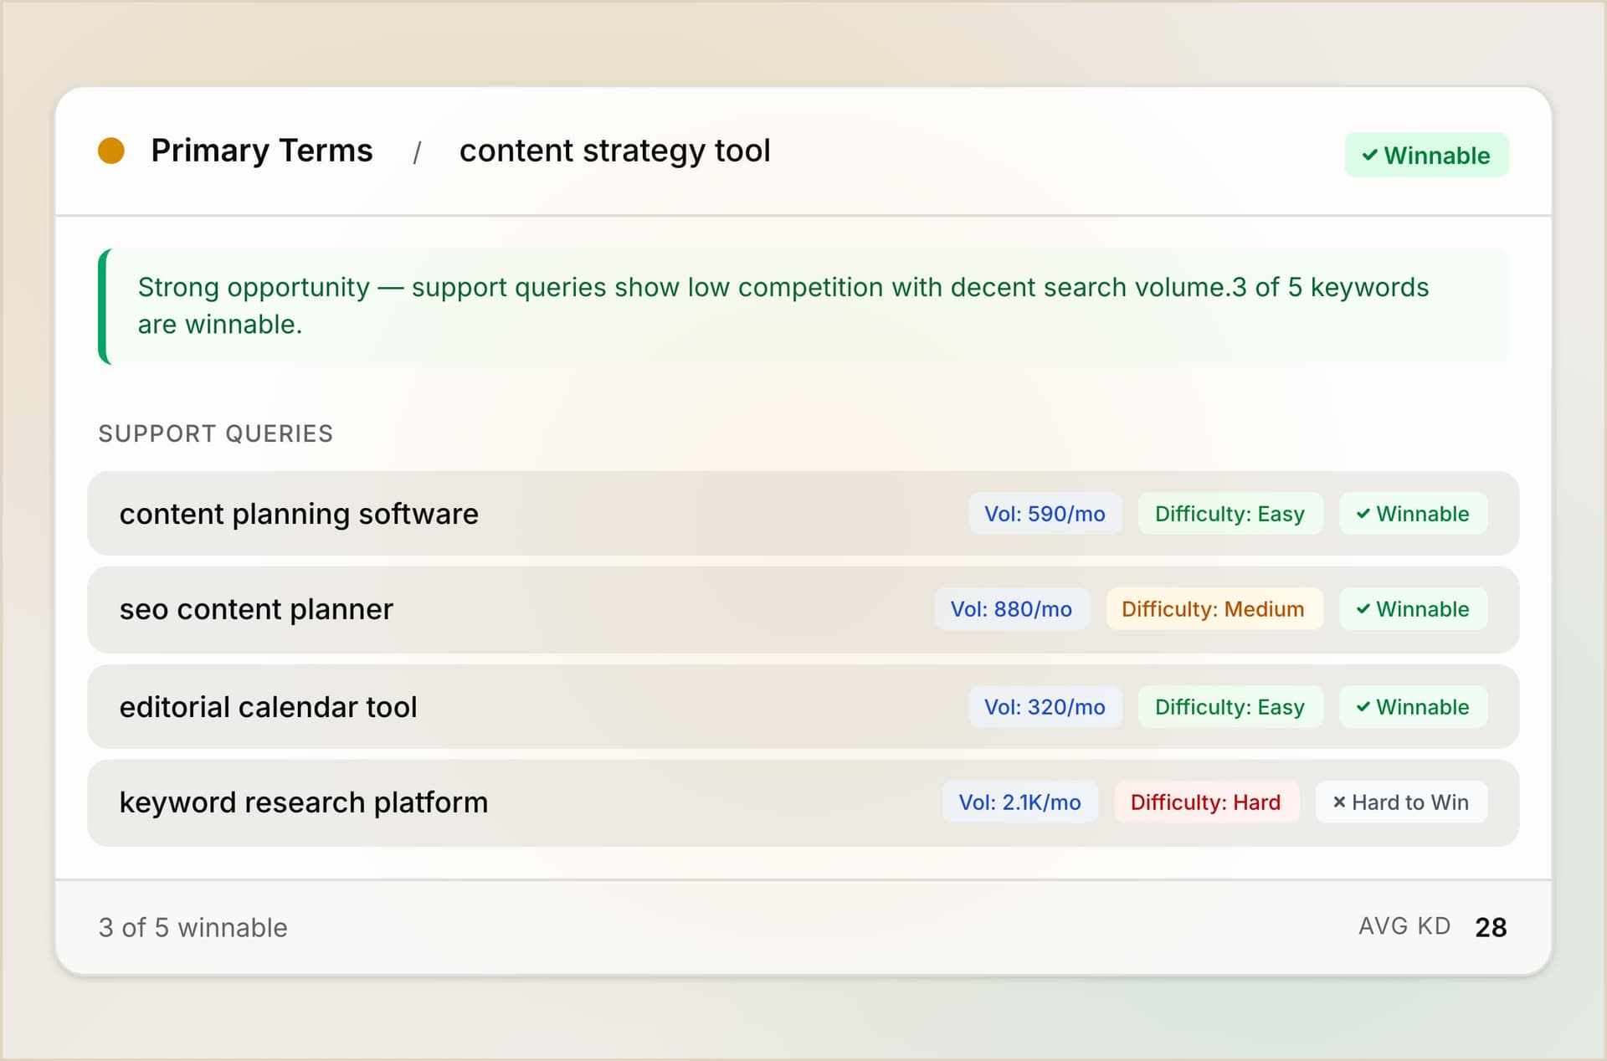Click the Winnable checkmark for seo content planner
1607x1061 pixels.
[1412, 609]
